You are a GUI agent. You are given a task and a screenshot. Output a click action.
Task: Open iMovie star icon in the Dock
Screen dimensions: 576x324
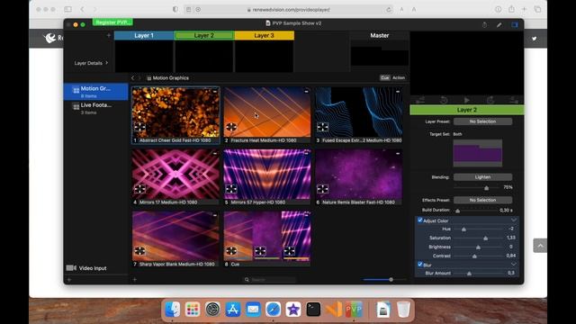point(293,310)
